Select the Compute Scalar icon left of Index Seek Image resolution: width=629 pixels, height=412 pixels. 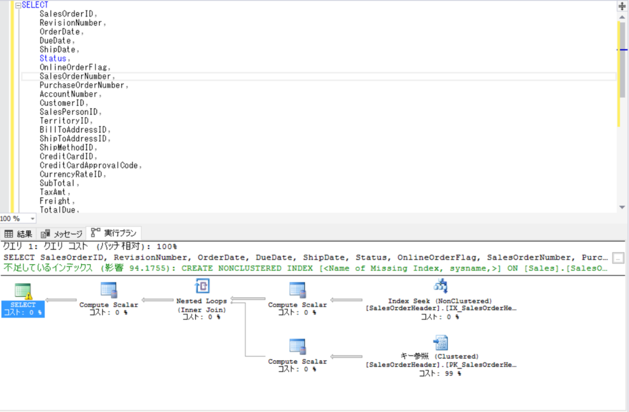297,290
